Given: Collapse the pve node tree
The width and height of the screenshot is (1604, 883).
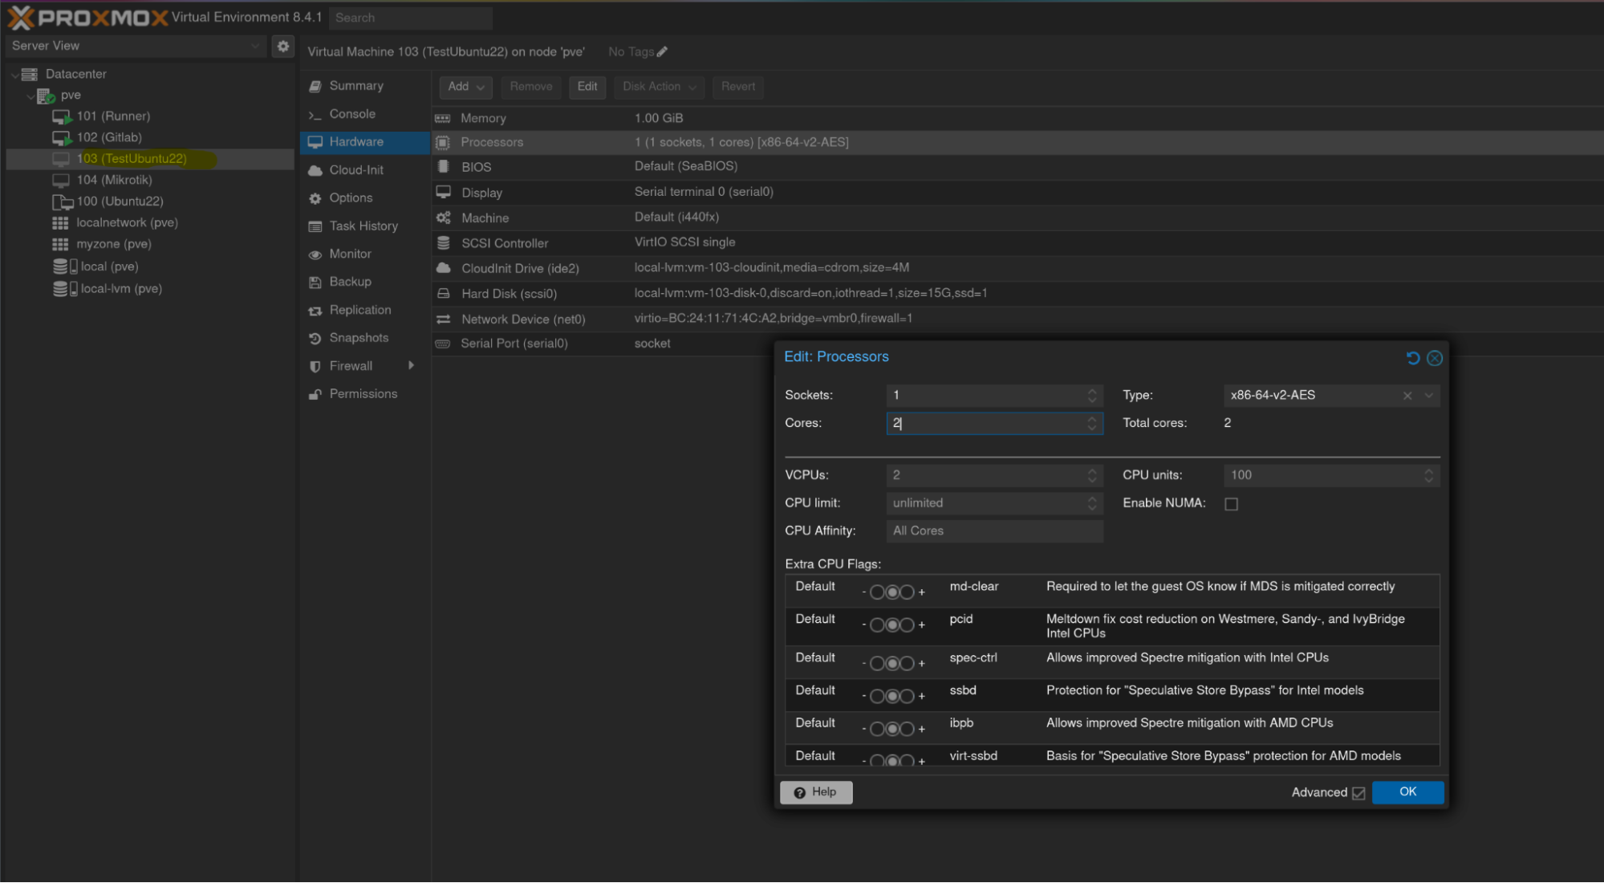Looking at the screenshot, I should coord(30,96).
